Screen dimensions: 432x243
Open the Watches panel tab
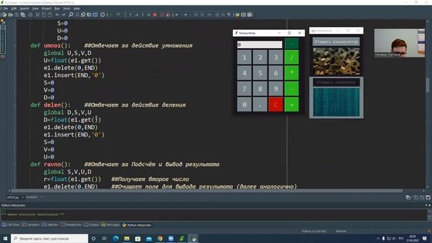[x=50, y=225]
